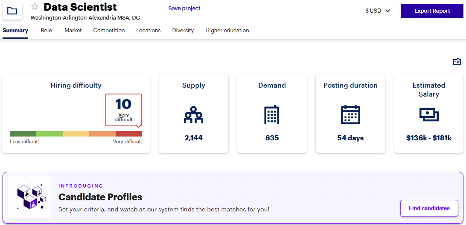Click the 10 Very difficult score badge
The image size is (466, 225).
[x=123, y=110]
